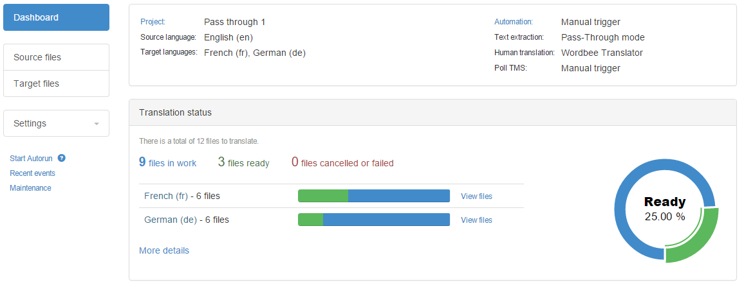Click the French (fr) language link
The height and width of the screenshot is (287, 744).
pyautogui.click(x=166, y=196)
